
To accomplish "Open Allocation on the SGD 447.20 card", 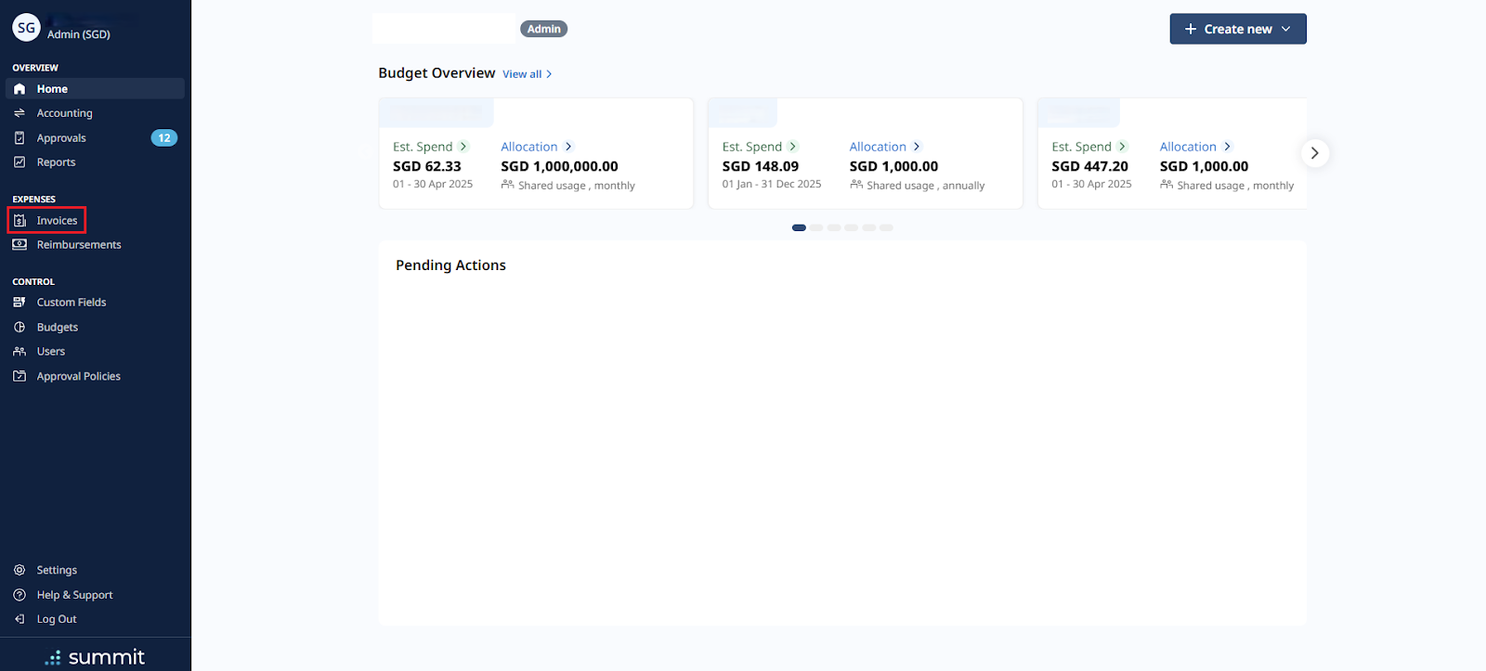I will (x=1188, y=147).
